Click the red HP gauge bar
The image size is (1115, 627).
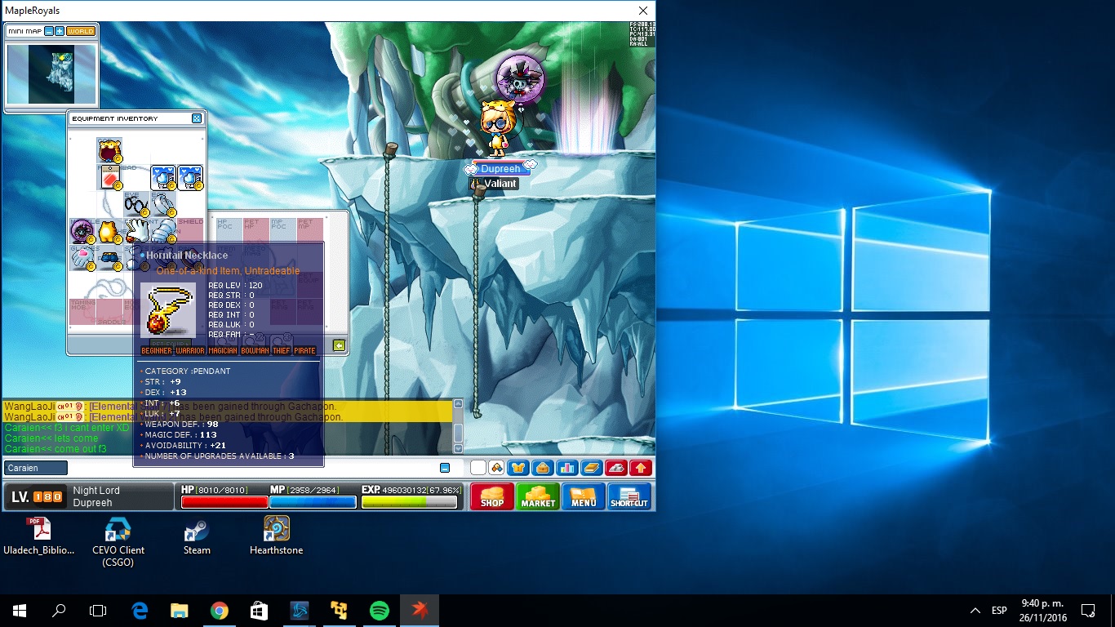pos(224,502)
